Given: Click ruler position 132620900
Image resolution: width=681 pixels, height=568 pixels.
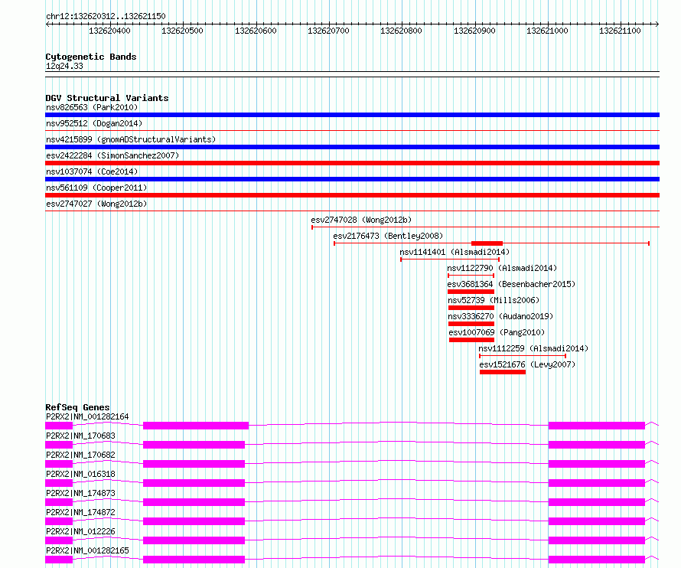Looking at the screenshot, I should 474,31.
